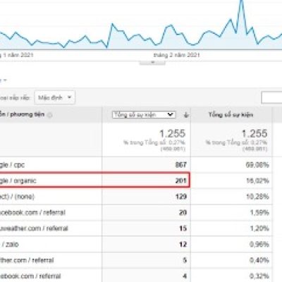Click the highest peak on the line chart
Screen dimensions: 282x282
click(241, 1)
